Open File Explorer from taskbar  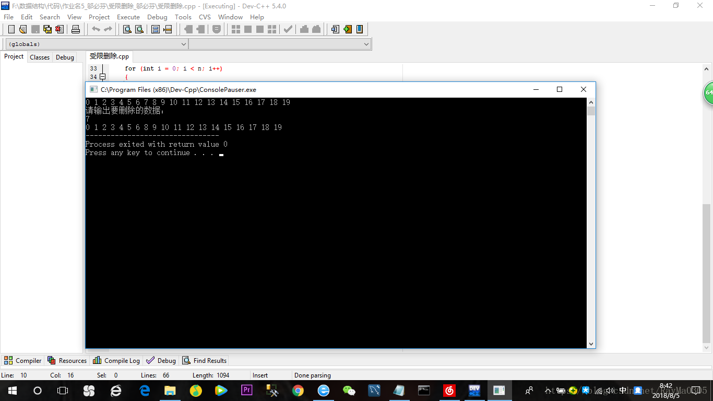(x=170, y=390)
